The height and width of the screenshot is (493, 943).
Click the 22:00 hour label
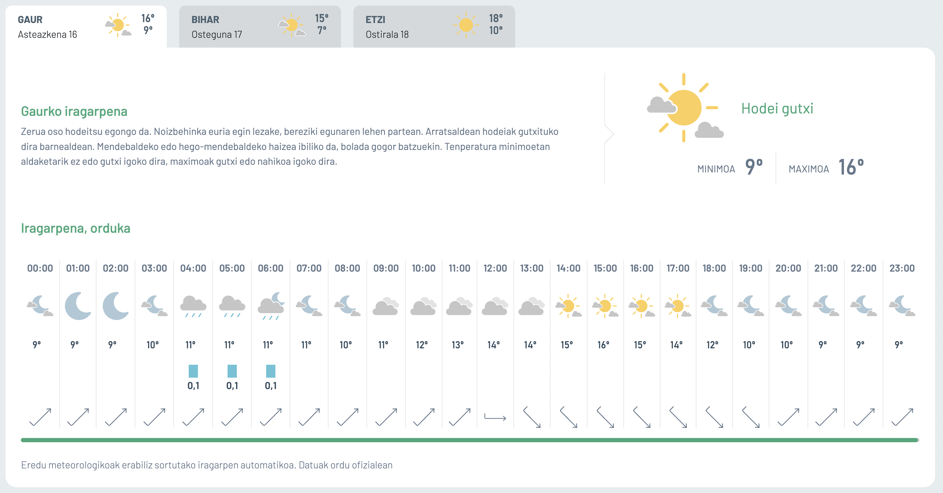point(863,268)
